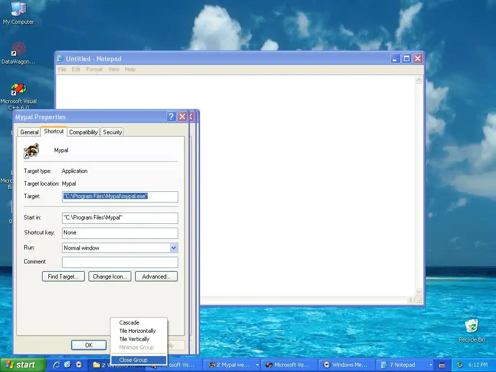Minimize the Notepad window
This screenshot has height=372, width=496.
[x=395, y=58]
